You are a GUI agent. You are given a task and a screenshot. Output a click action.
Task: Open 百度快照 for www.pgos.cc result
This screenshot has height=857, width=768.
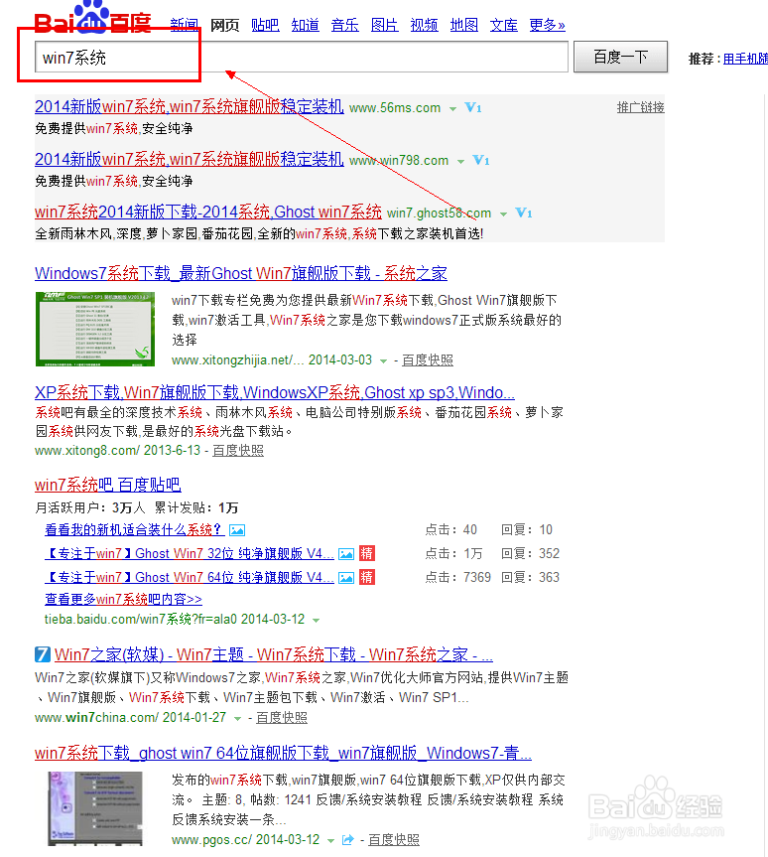coord(394,839)
